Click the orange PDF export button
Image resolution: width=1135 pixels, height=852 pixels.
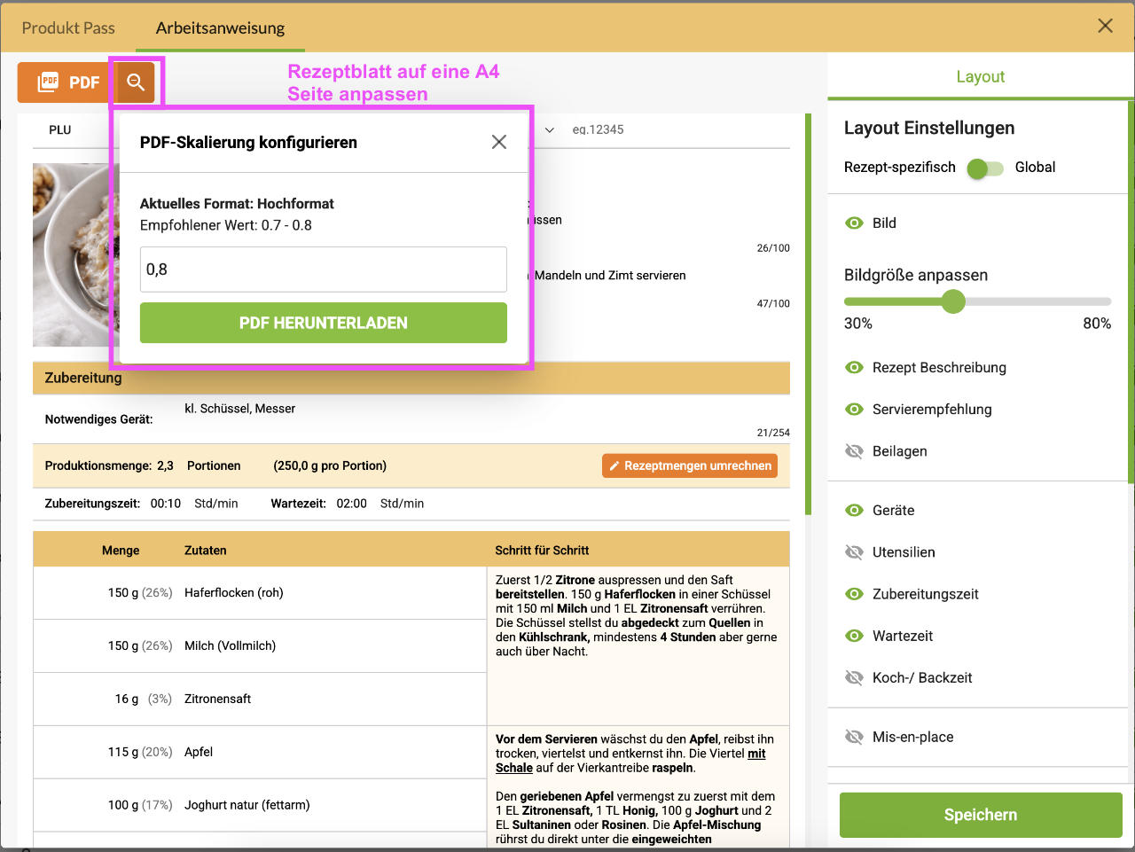point(67,82)
